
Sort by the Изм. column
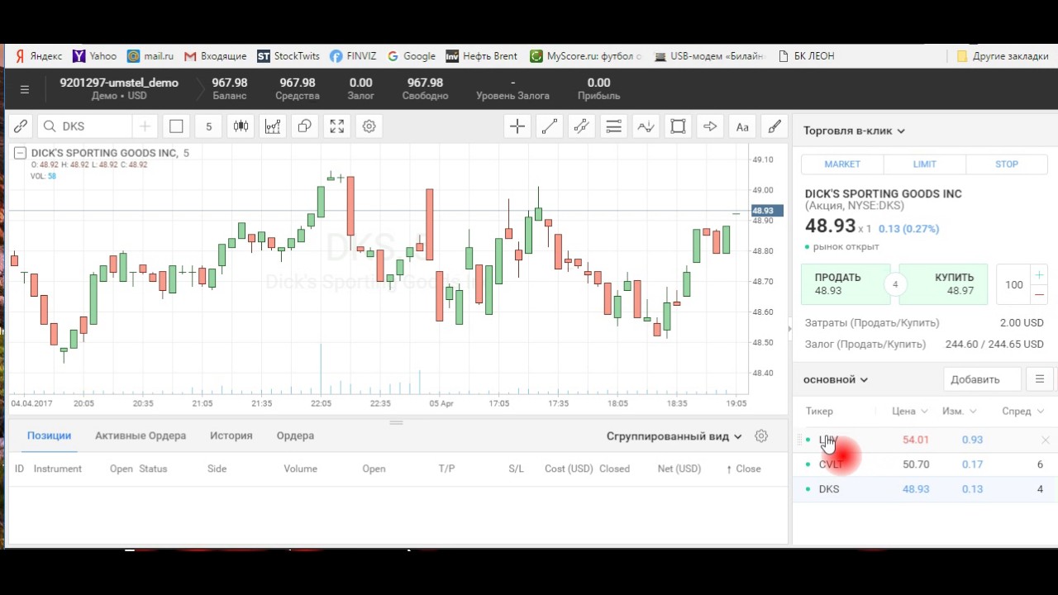click(x=959, y=411)
